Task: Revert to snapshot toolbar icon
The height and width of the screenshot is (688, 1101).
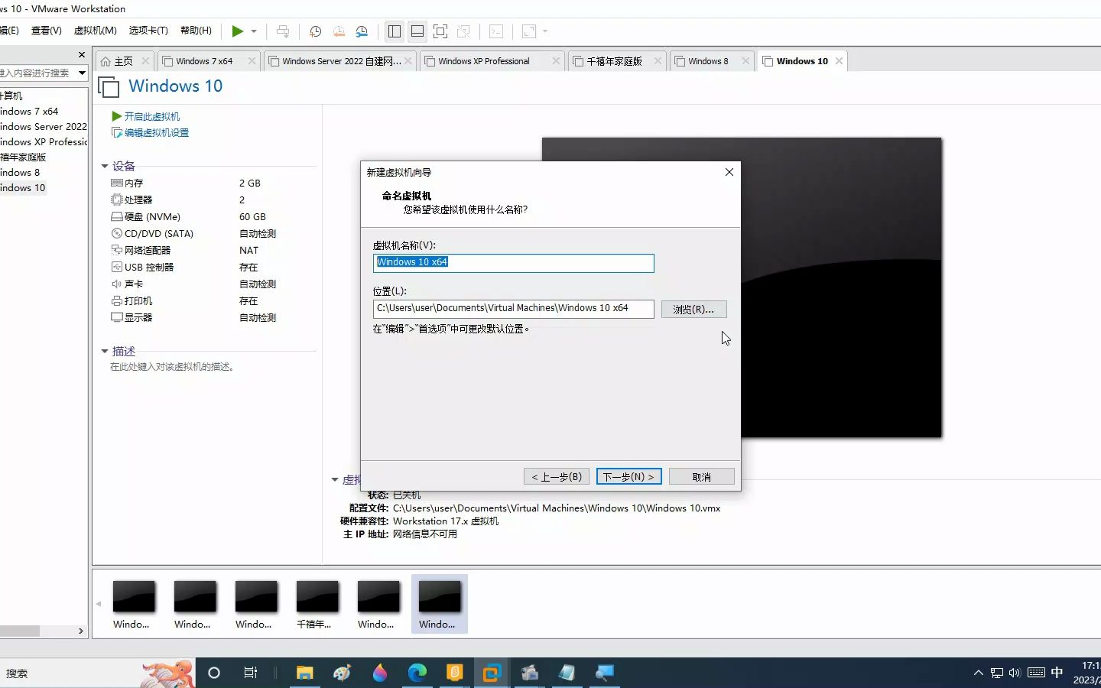Action: coord(339,31)
